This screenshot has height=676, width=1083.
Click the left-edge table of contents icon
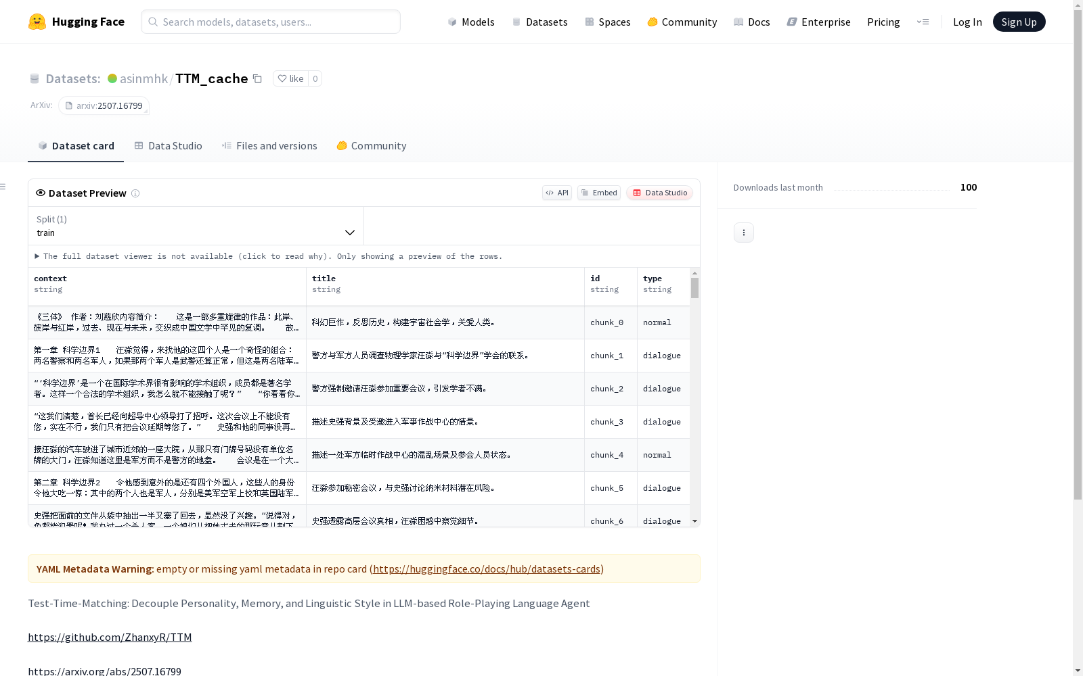click(3, 187)
